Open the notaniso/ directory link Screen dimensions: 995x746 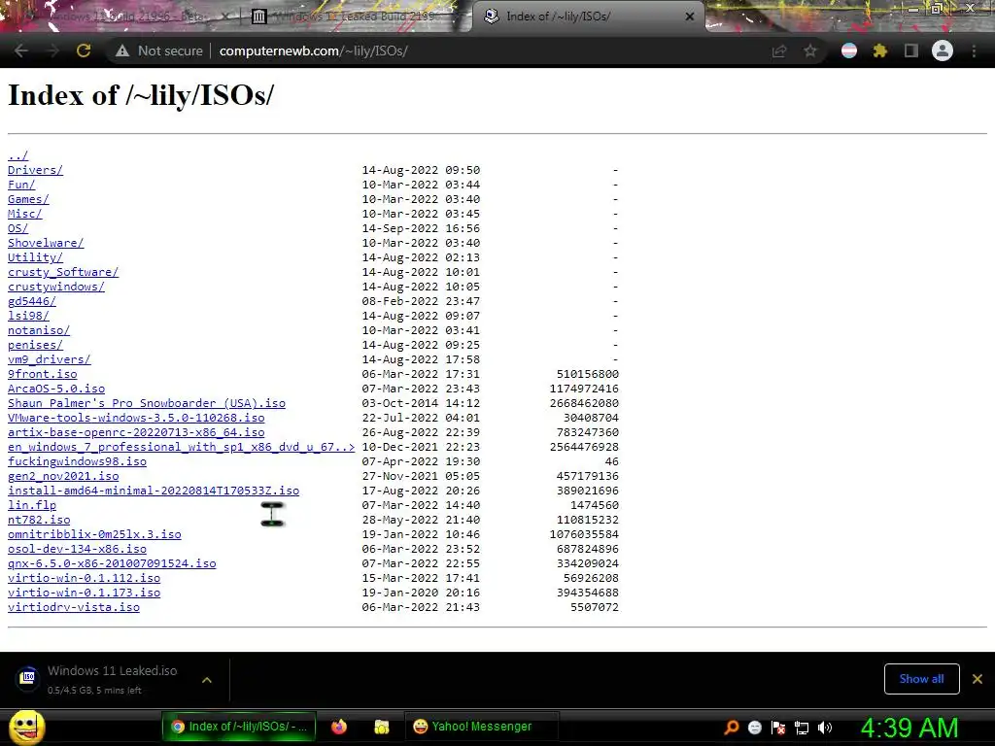click(x=39, y=330)
